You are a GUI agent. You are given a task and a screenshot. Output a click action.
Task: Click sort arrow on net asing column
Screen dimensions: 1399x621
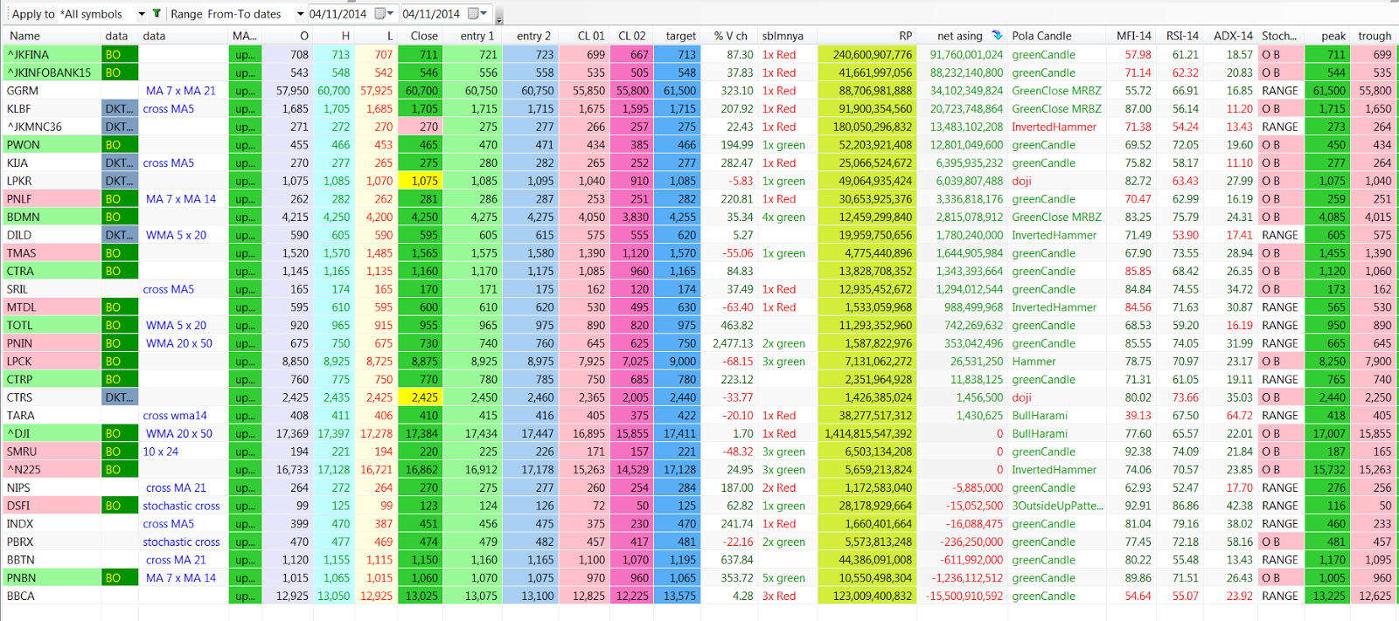click(x=997, y=36)
